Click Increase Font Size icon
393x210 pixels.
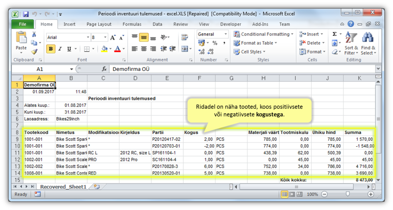(x=113, y=38)
